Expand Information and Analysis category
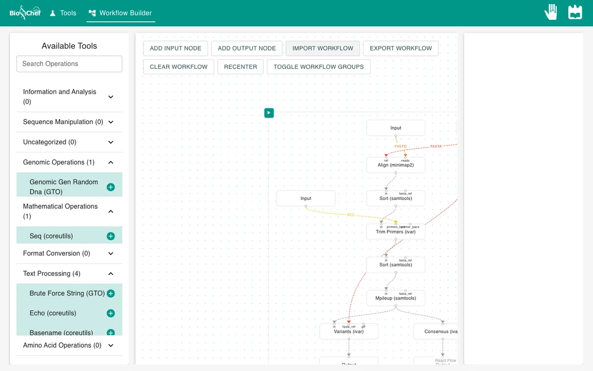Viewport: 593px width, 371px height. [x=69, y=96]
